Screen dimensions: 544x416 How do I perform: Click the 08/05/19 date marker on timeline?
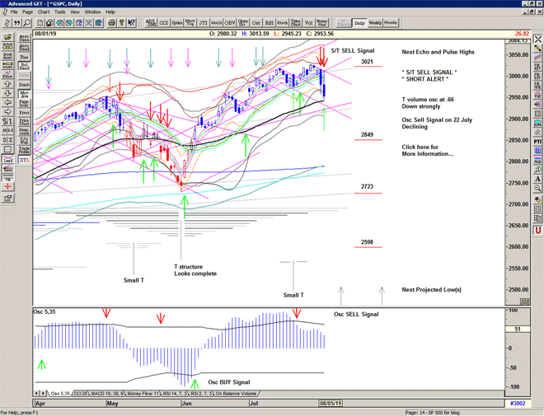coord(331,403)
